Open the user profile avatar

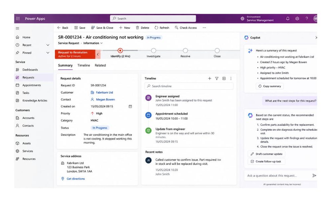coord(315,19)
